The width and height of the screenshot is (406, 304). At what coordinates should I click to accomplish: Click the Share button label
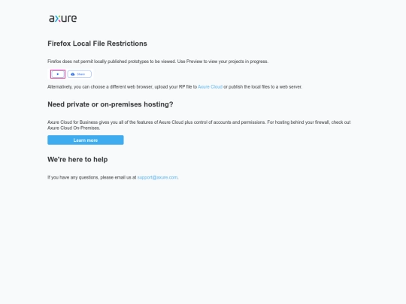(80, 74)
